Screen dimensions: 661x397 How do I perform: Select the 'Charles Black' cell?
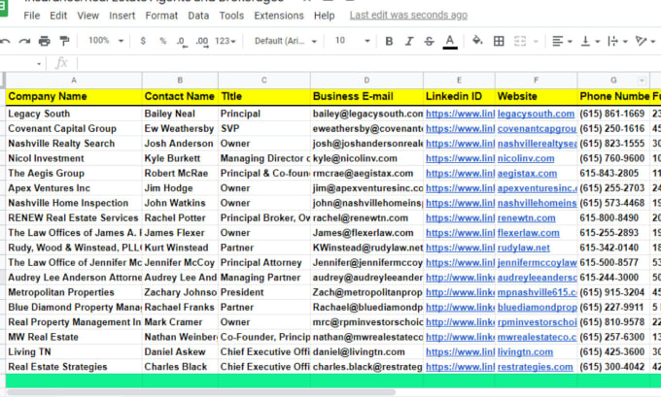(180, 367)
